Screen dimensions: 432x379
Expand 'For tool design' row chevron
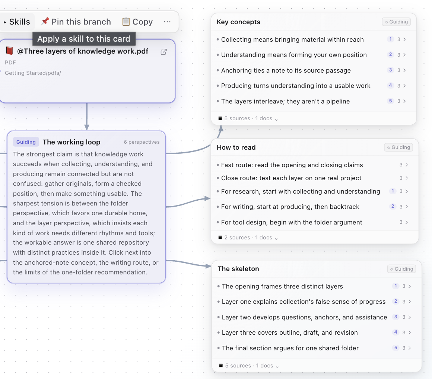tap(407, 222)
